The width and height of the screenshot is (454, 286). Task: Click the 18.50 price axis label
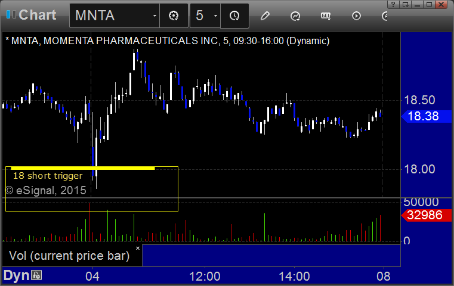419,100
